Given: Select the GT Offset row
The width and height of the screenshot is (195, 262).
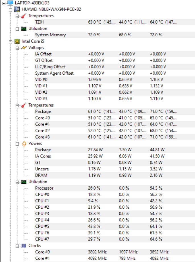Looking at the screenshot, I should pyautogui.click(x=115, y=60).
